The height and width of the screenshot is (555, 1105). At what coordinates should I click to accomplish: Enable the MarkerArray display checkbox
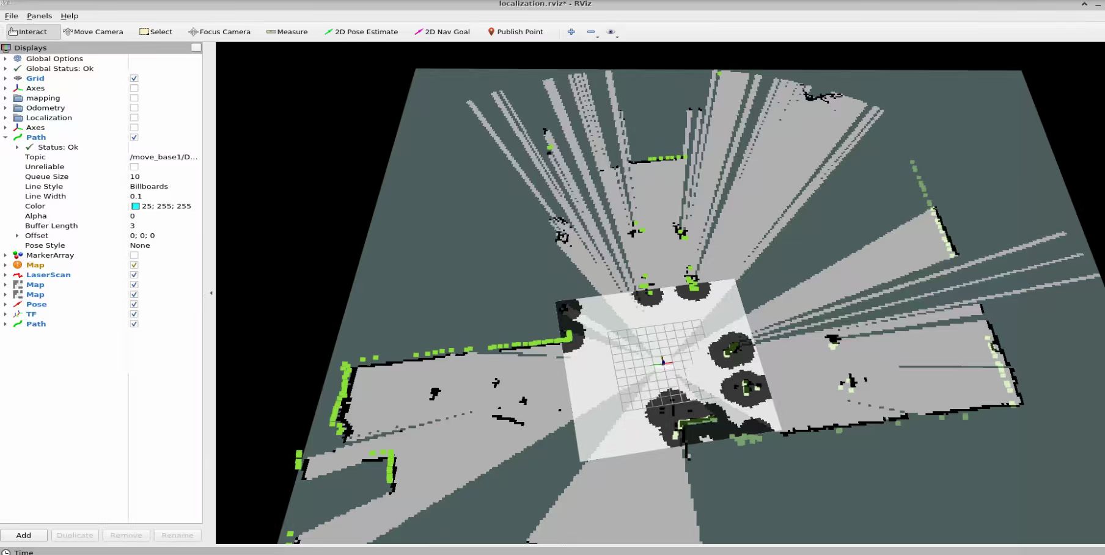pos(134,255)
